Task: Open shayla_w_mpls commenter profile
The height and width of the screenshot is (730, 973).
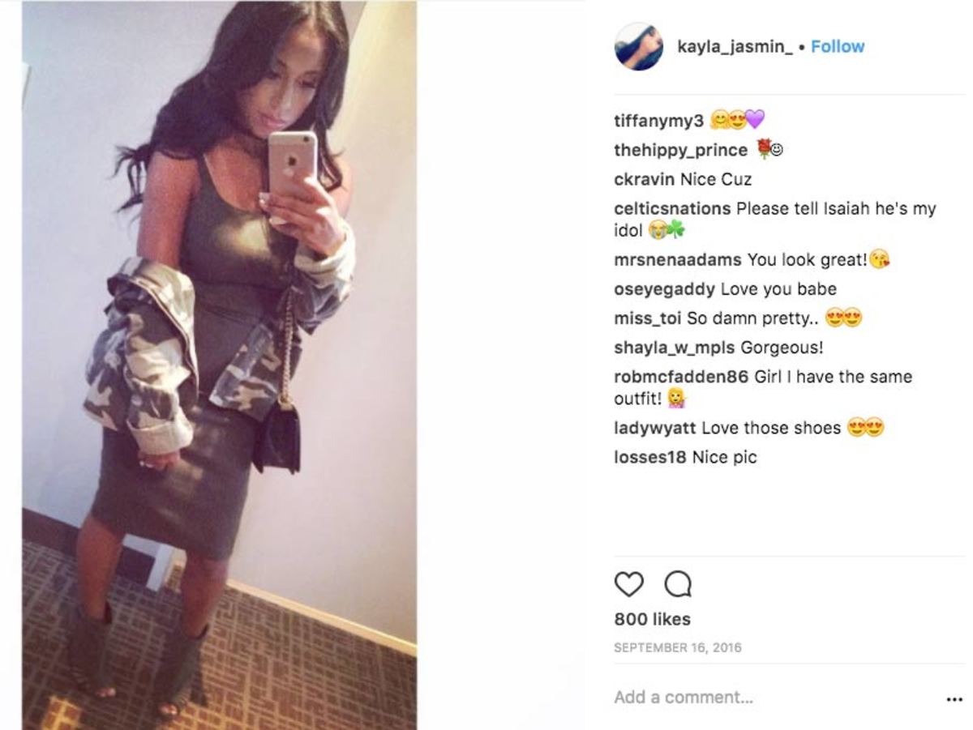Action: tap(675, 348)
